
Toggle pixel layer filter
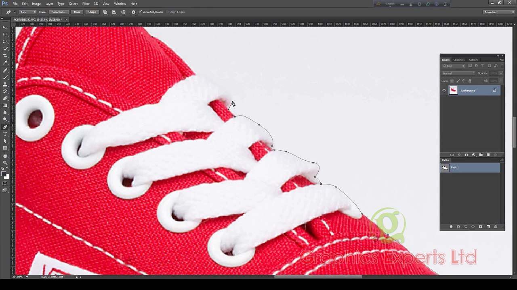pos(470,66)
